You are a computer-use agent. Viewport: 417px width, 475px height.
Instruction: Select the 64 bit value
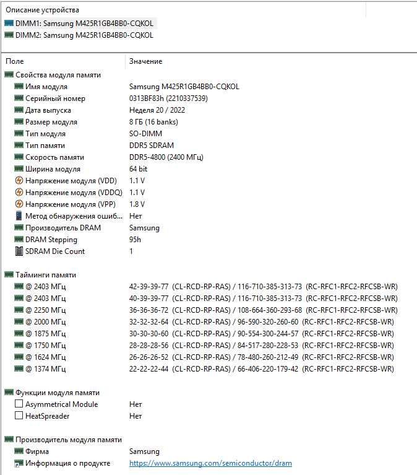point(139,168)
